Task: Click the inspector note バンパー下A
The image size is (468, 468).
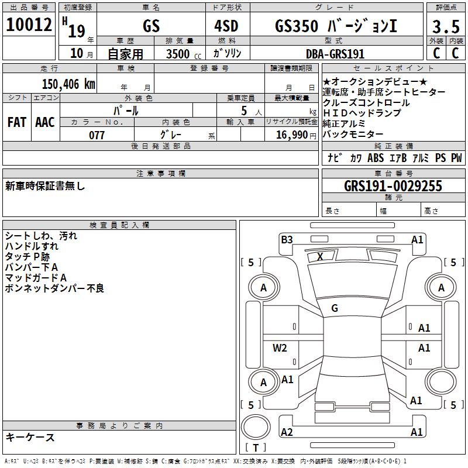Action: click(32, 267)
